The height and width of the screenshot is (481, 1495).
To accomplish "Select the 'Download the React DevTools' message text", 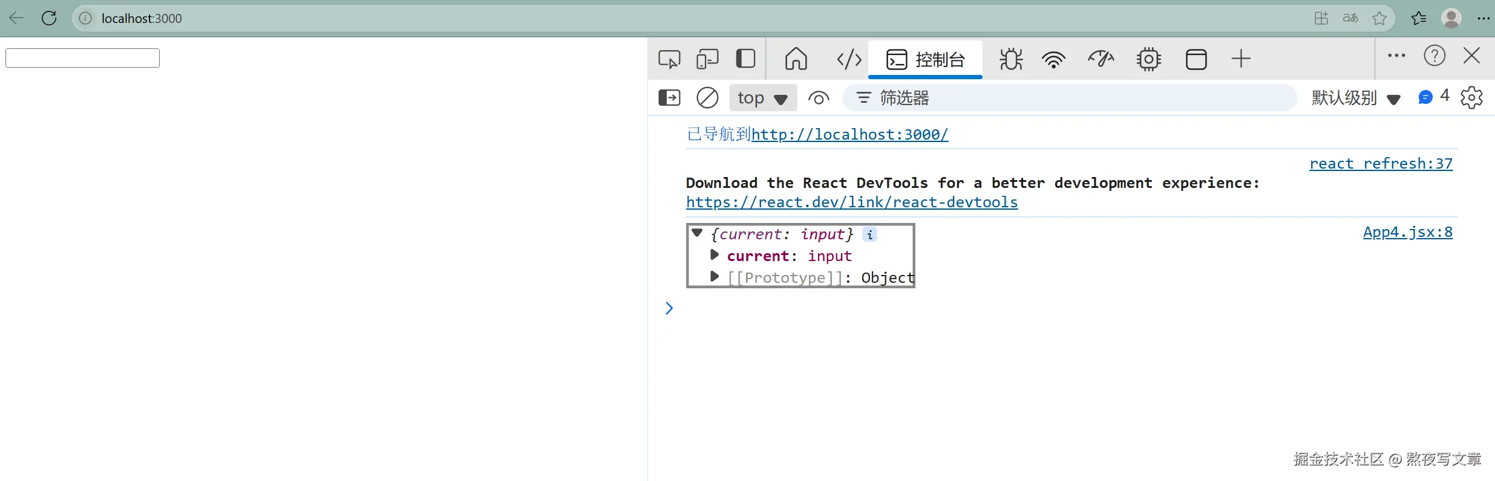I will 972,182.
